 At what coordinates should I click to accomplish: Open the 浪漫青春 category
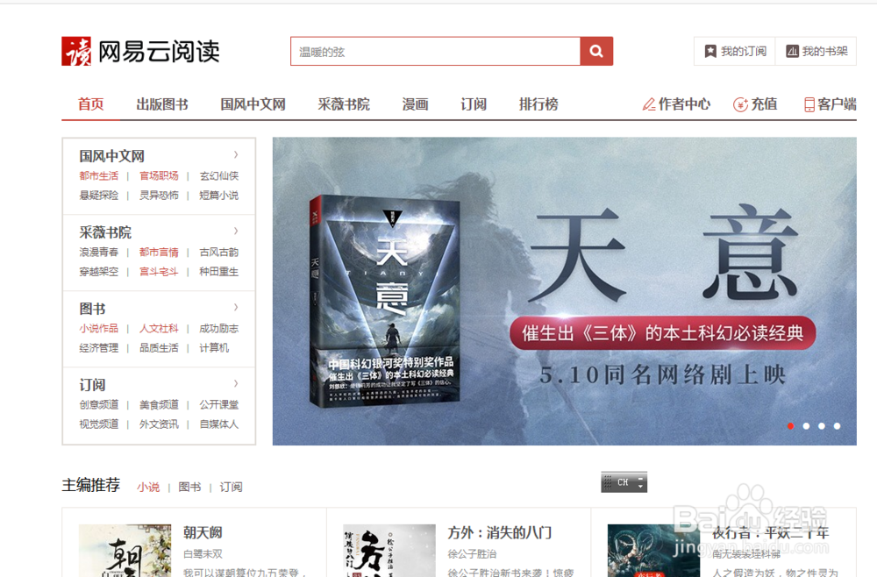click(x=99, y=253)
